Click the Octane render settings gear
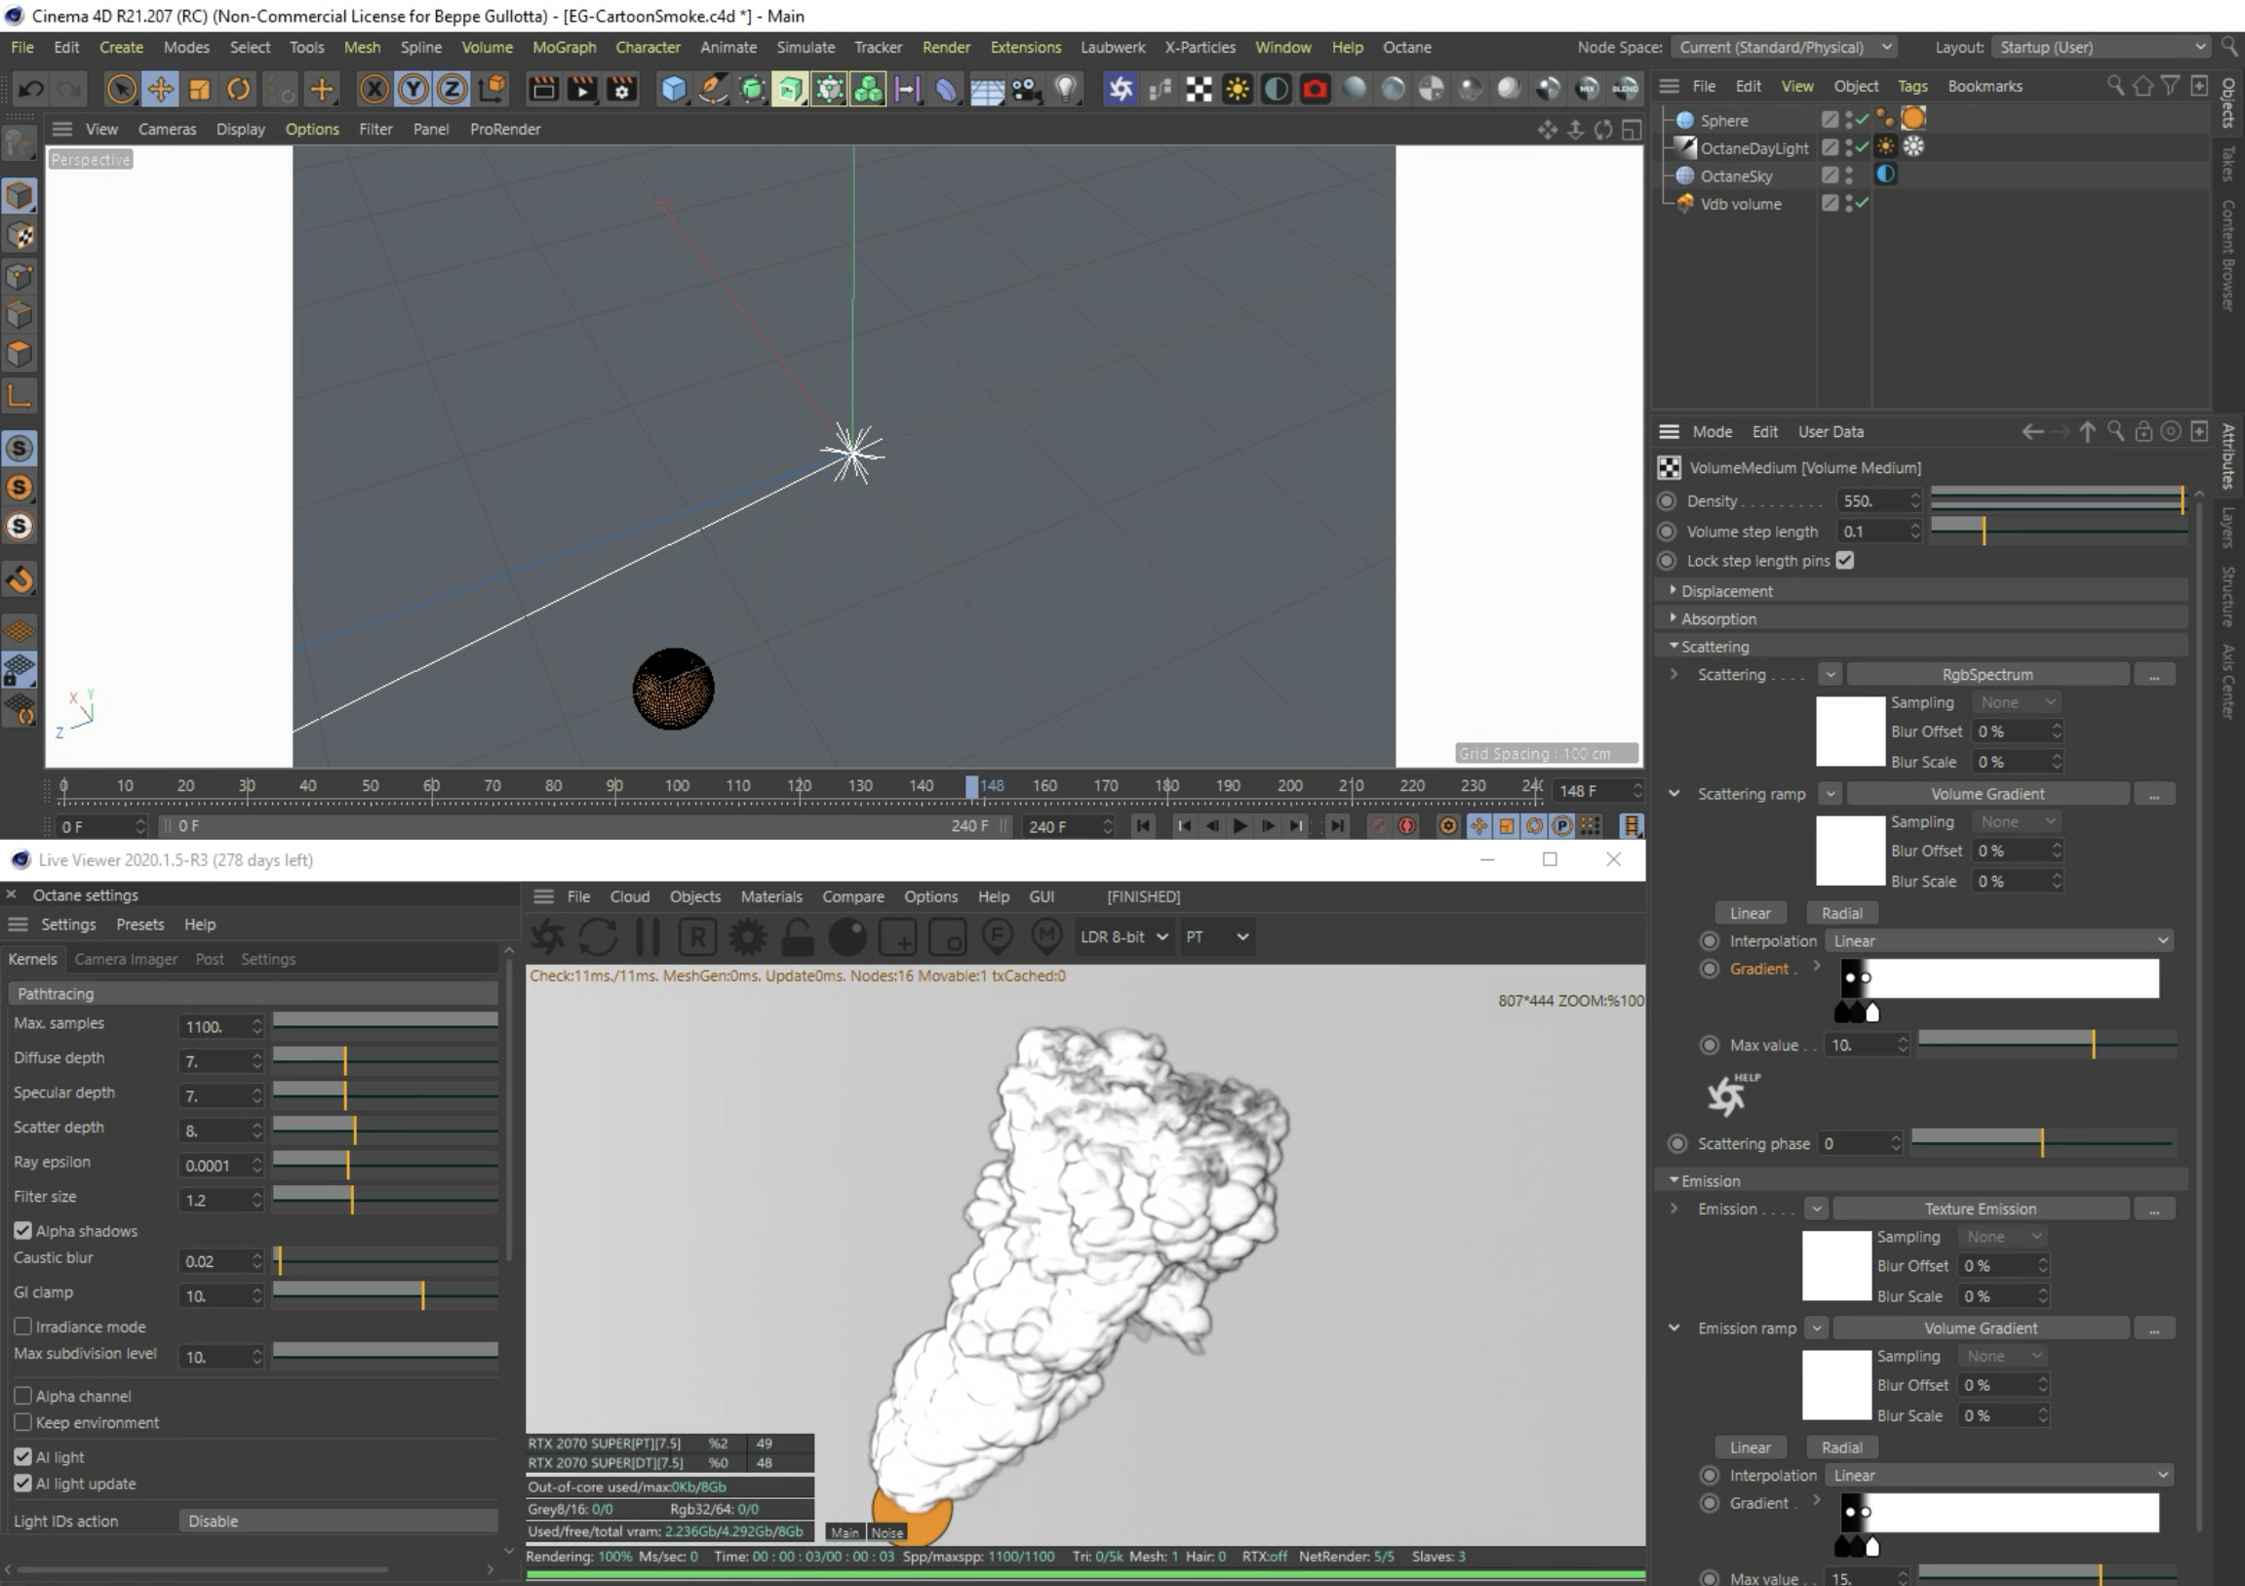 (747, 936)
